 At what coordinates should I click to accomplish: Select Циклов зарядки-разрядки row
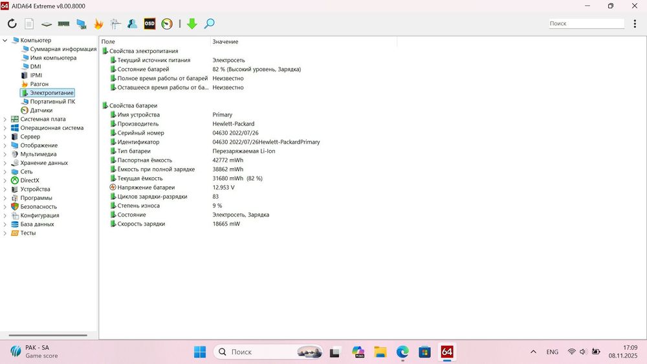click(x=152, y=197)
